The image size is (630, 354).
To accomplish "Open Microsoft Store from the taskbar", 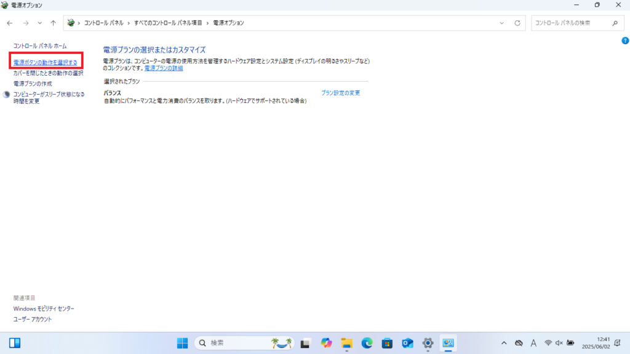I will point(387,343).
